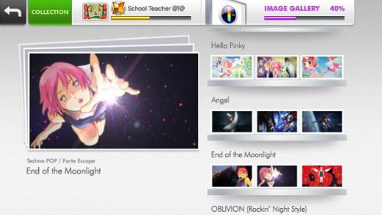Choose the red flower End of the Moonlight thumbnail
The height and width of the screenshot is (215, 382).
[322, 176]
